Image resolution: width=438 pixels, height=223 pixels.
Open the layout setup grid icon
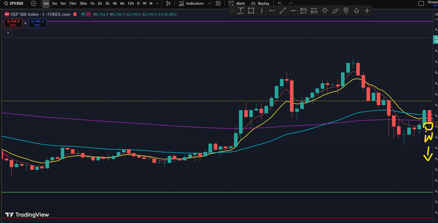(218, 3)
